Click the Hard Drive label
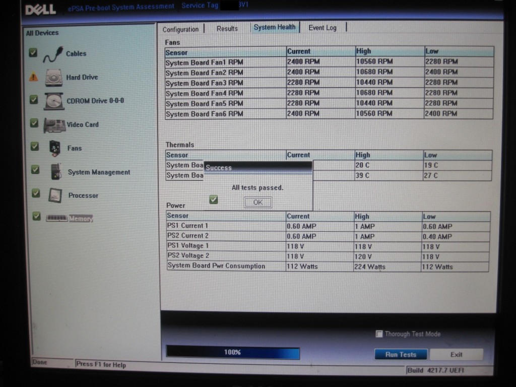 point(82,77)
